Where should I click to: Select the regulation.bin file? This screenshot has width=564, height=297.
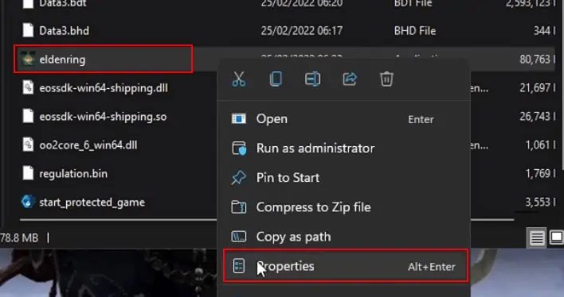click(x=73, y=174)
